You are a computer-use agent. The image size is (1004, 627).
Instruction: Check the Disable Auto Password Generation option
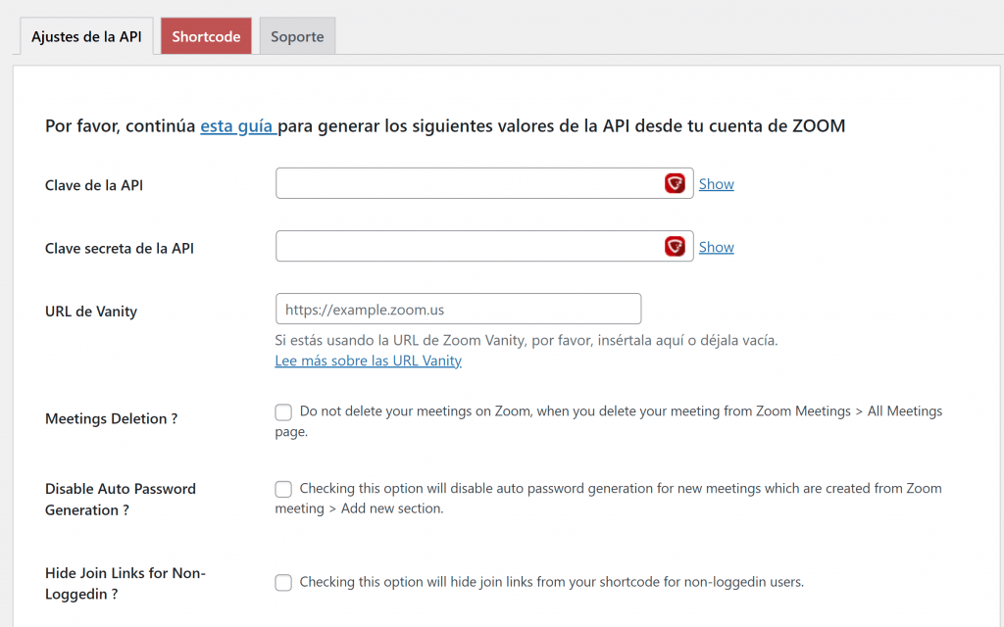click(x=283, y=490)
